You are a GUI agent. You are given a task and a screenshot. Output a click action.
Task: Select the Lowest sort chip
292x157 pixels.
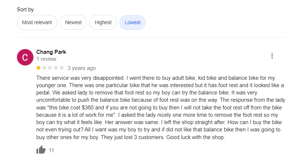pyautogui.click(x=132, y=22)
